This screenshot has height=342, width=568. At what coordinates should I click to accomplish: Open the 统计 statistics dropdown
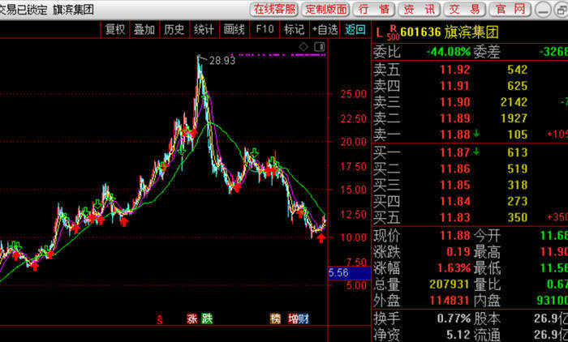(204, 29)
